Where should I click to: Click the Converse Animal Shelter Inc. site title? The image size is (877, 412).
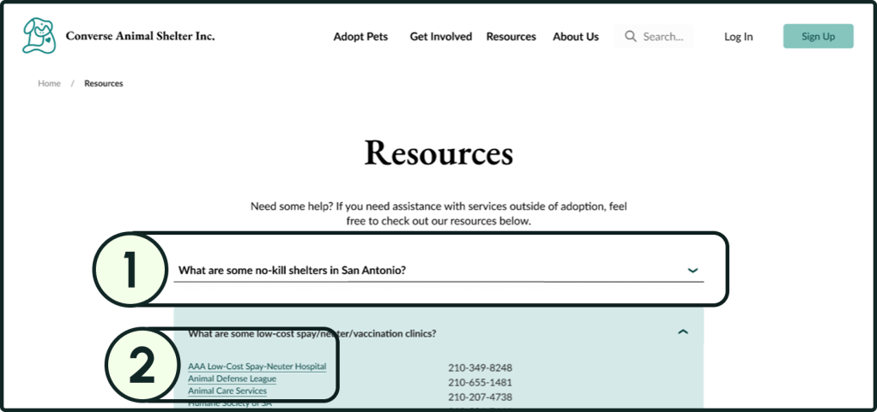pyautogui.click(x=140, y=36)
